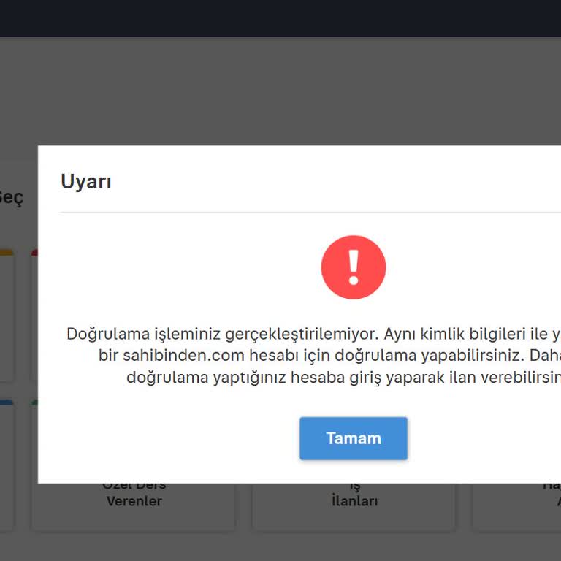Confirm the warning with Tamam button

353,438
